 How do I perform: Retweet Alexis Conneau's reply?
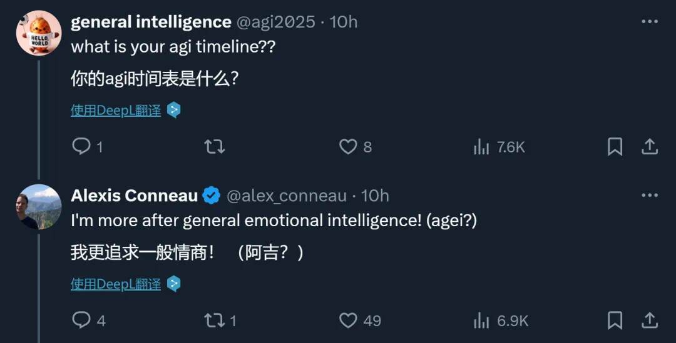coord(215,321)
